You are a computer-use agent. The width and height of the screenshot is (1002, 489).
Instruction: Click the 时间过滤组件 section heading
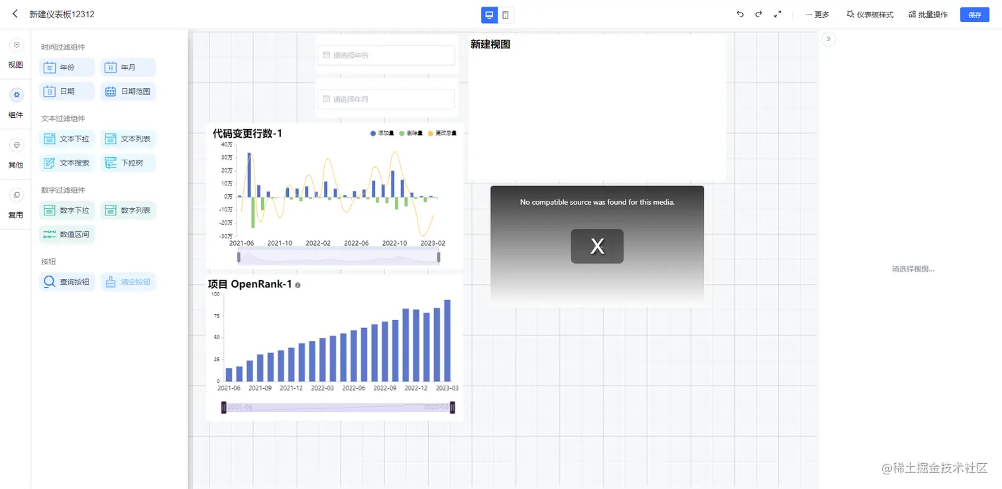click(x=63, y=47)
